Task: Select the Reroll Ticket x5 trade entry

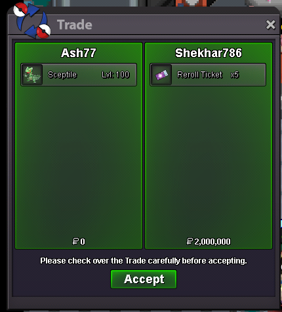Action: pyautogui.click(x=208, y=75)
